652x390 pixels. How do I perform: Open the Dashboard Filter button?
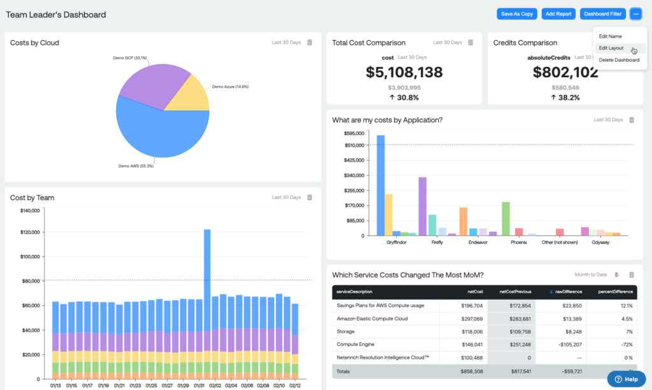(x=603, y=14)
